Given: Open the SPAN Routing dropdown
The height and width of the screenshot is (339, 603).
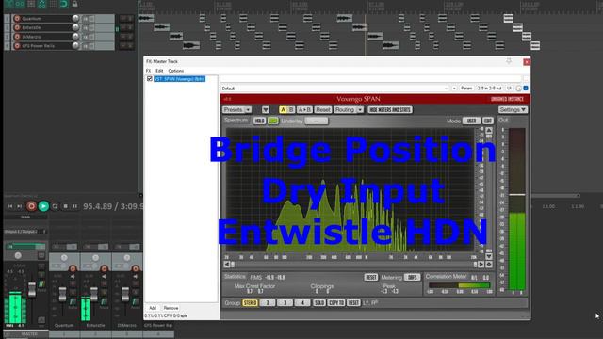Looking at the screenshot, I should pos(349,110).
